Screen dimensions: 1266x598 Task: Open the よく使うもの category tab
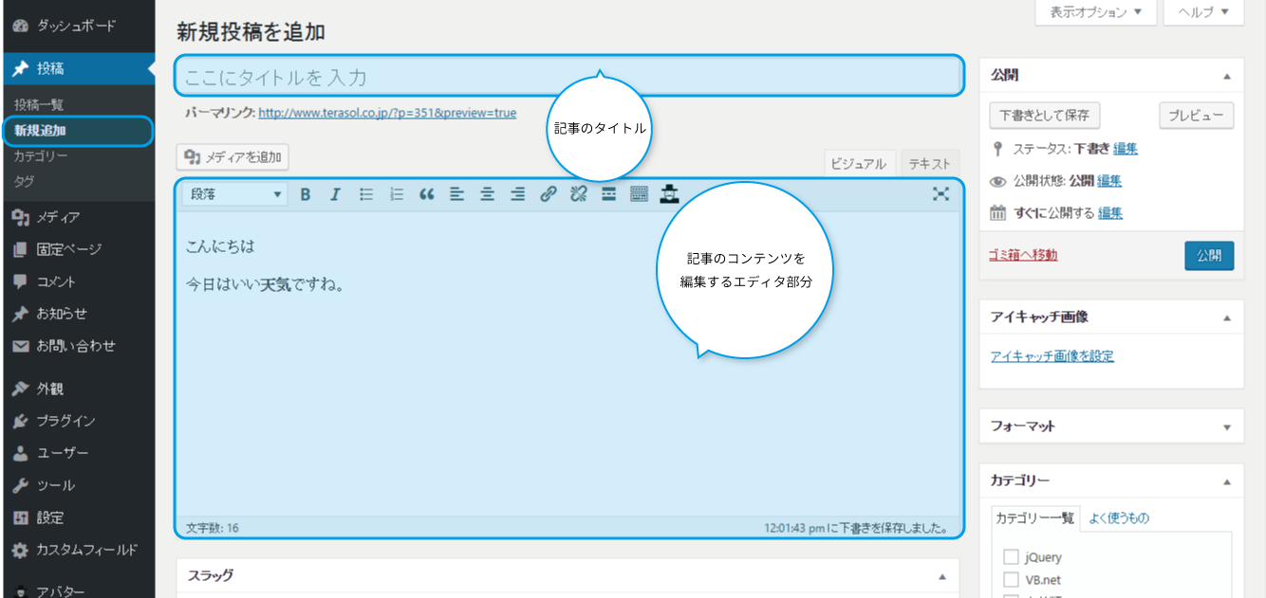click(x=1118, y=517)
